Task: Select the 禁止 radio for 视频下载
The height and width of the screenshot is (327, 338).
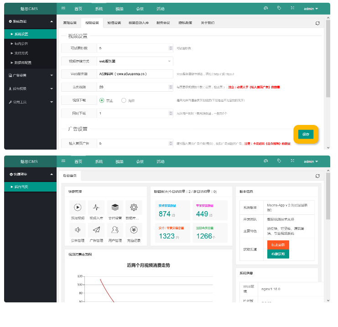Action: (x=102, y=100)
